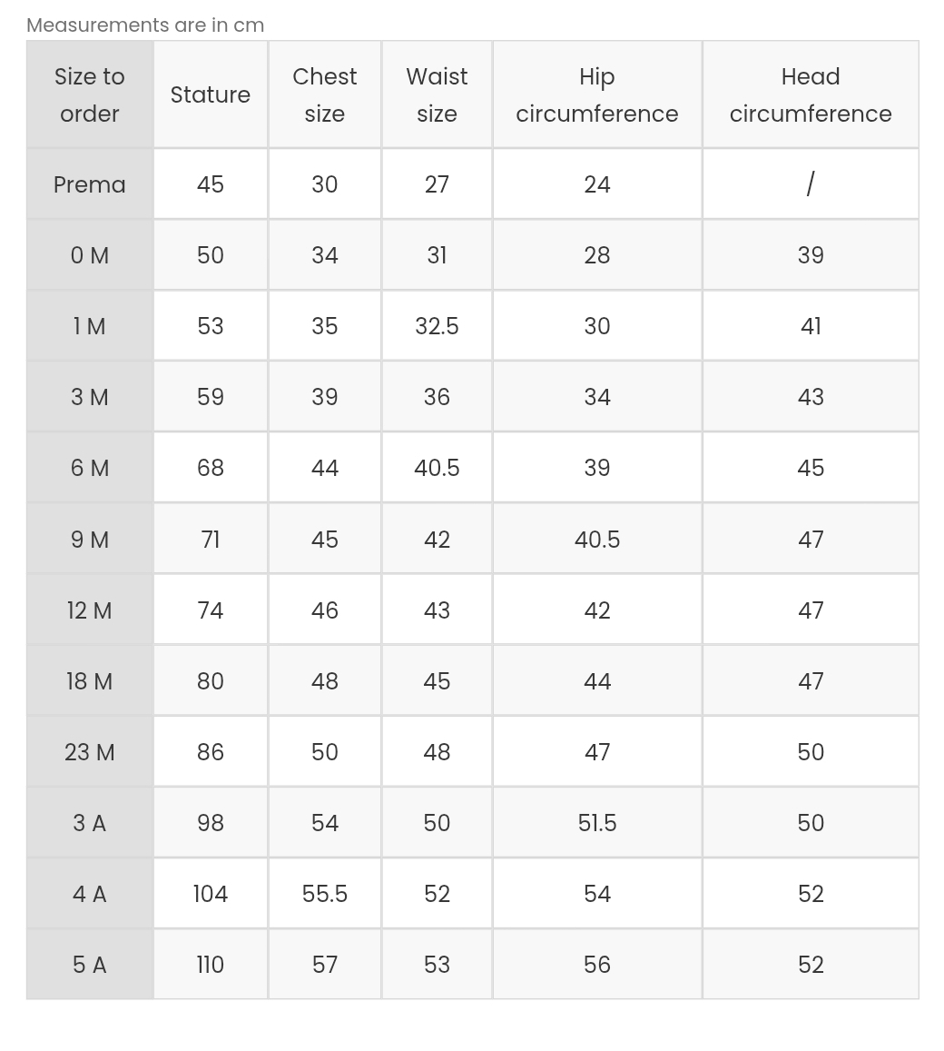Click the 0 M size row label
Screen dimensions: 944x1051
point(90,255)
